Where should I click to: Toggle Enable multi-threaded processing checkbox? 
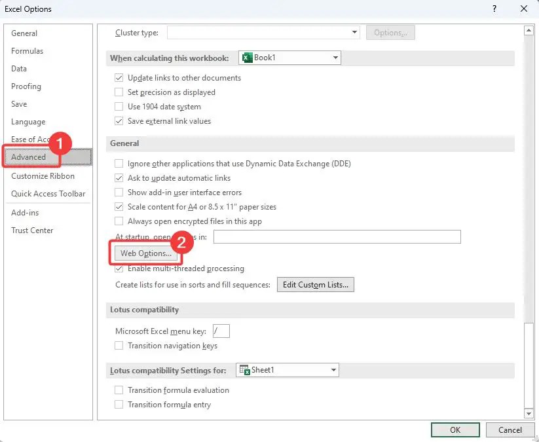(119, 268)
